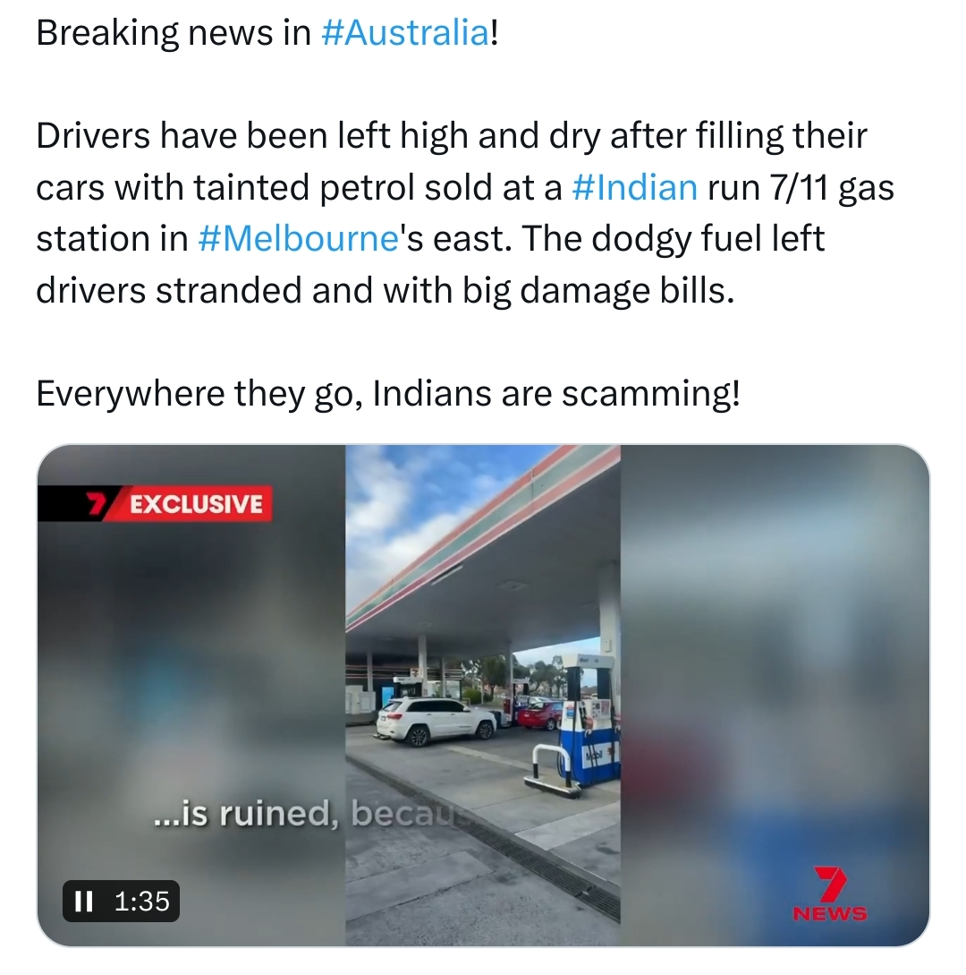The width and height of the screenshot is (966, 975).
Task: Click the 1:35 time remaining label
Action: (142, 901)
